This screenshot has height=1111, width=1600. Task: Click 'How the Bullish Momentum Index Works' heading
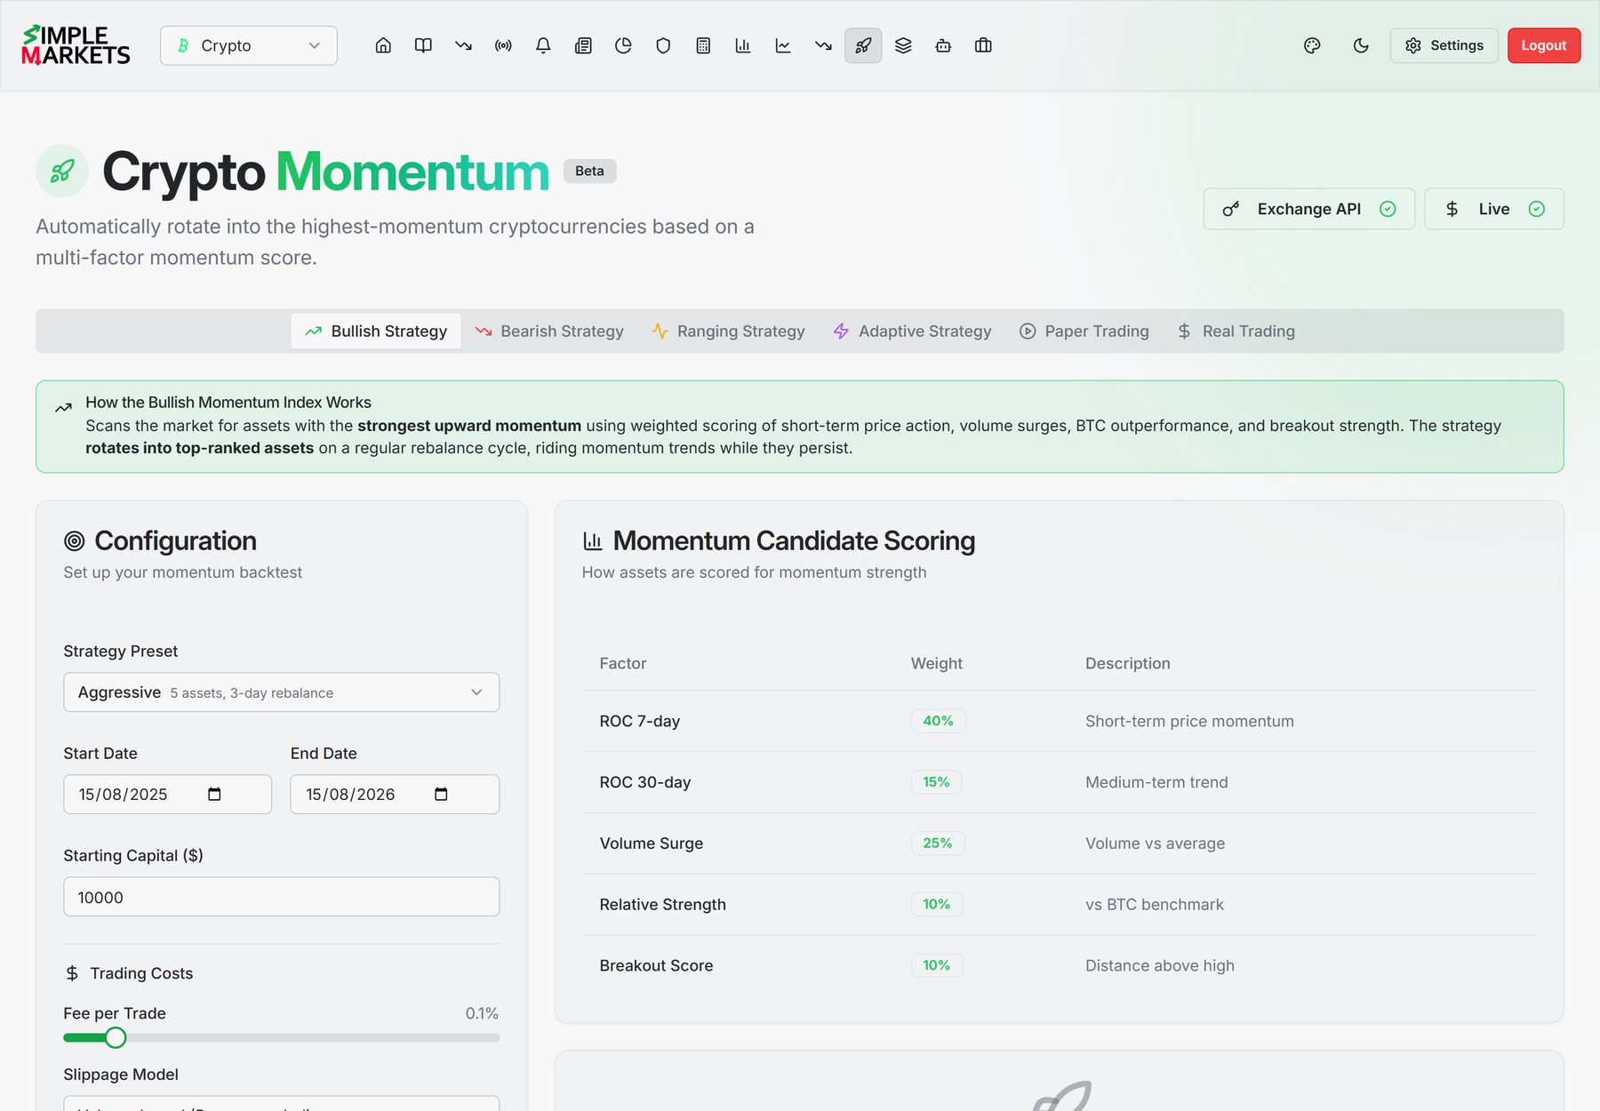pos(228,403)
